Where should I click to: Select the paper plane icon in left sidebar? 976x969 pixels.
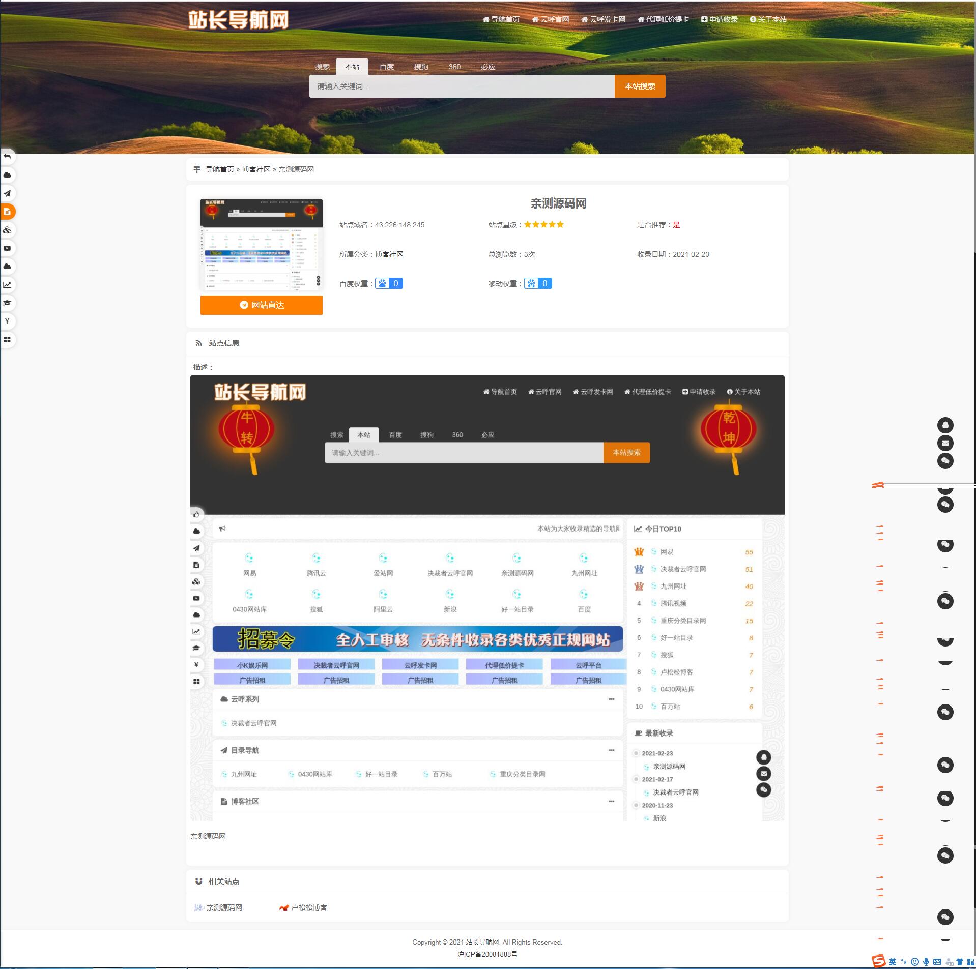pyautogui.click(x=7, y=194)
